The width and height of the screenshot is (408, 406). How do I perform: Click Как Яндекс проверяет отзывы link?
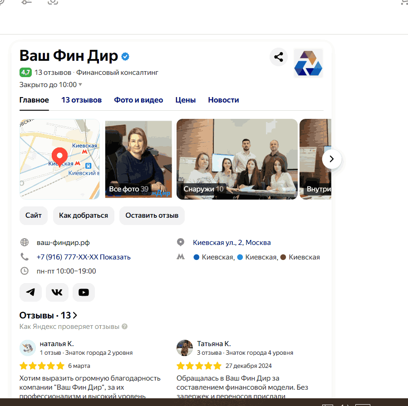point(69,327)
